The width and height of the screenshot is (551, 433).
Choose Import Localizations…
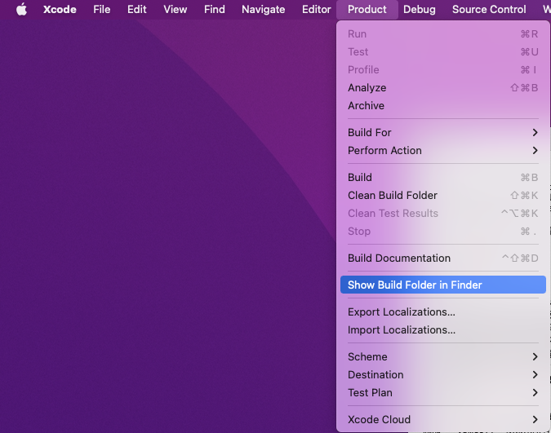coord(442,329)
